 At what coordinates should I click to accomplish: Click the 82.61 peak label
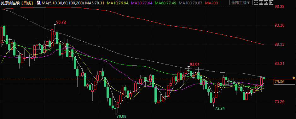click(x=194, y=64)
